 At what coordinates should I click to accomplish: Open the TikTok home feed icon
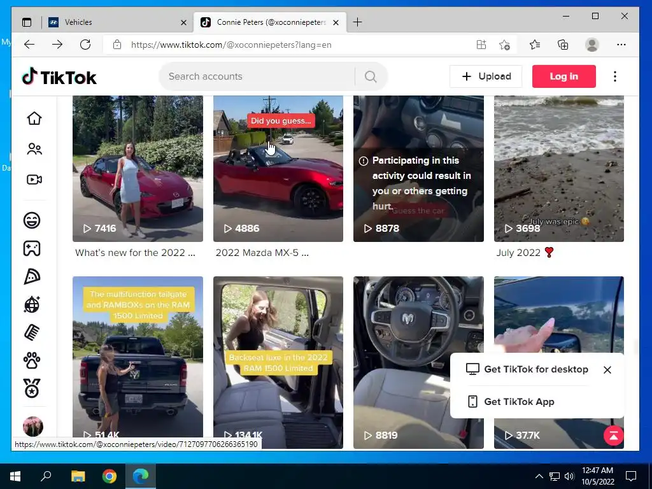(34, 118)
